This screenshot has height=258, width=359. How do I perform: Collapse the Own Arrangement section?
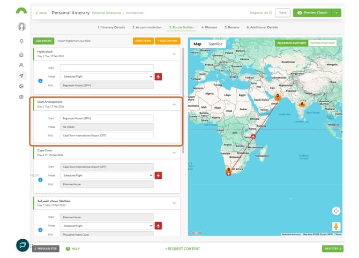[x=174, y=104]
